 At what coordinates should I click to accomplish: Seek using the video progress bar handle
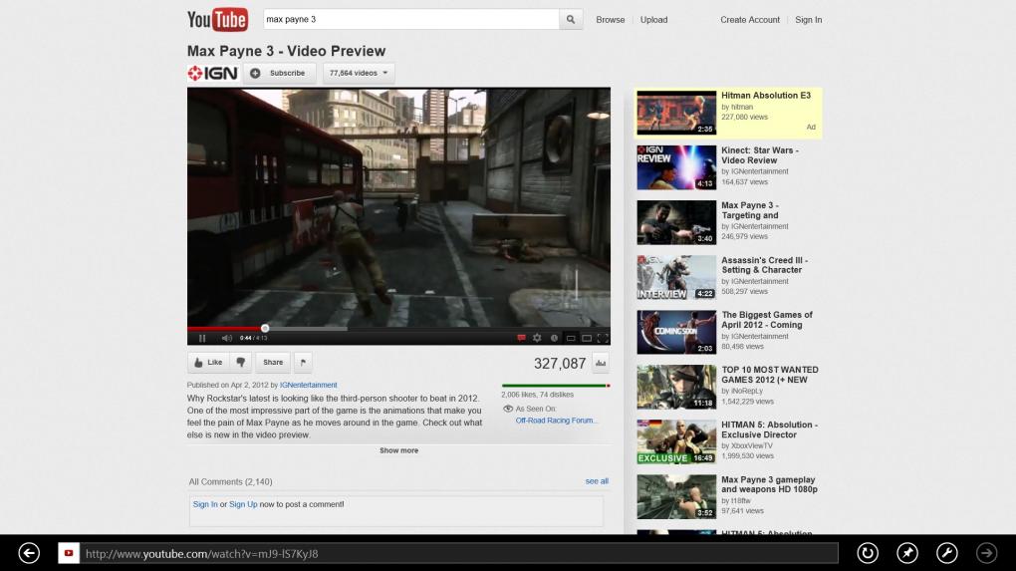point(265,328)
